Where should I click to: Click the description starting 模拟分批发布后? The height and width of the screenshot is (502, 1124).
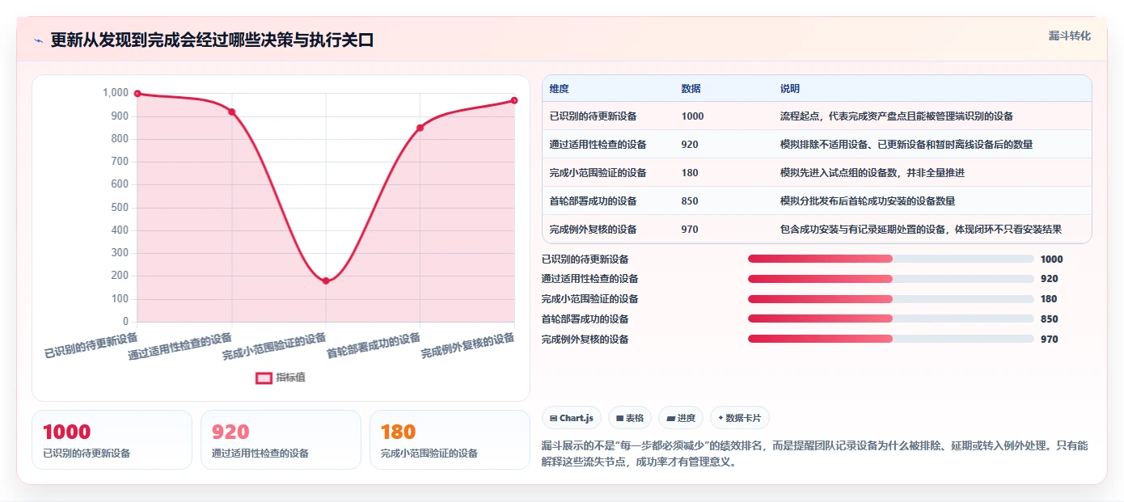coord(868,201)
